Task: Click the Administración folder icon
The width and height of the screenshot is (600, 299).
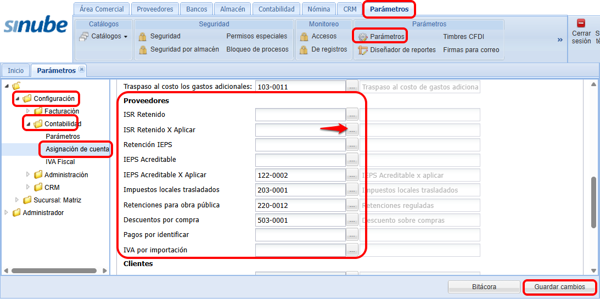Action: tap(38, 174)
